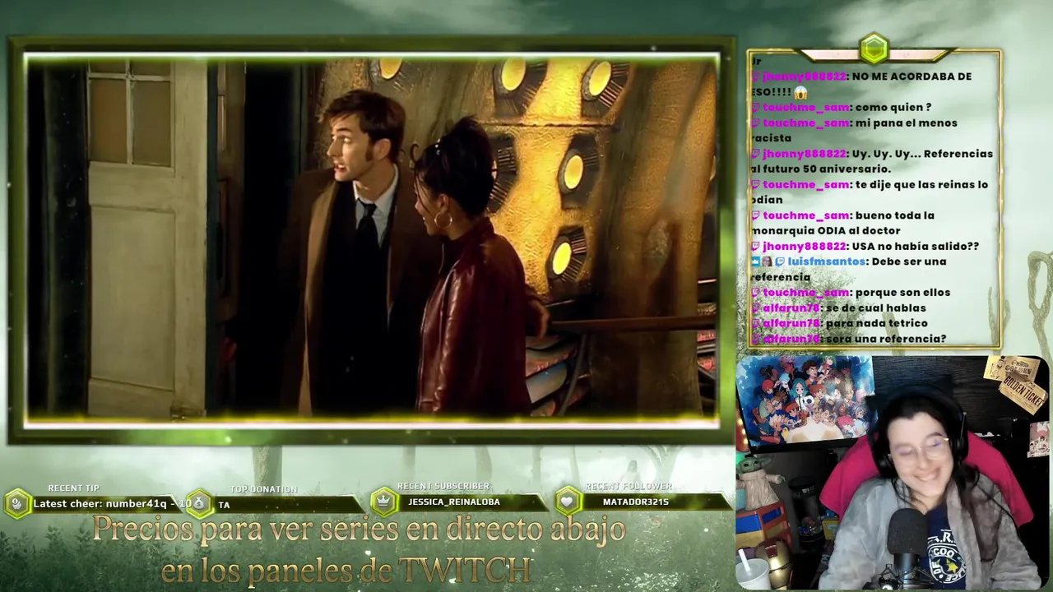The image size is (1053, 592).
Task: Click Twitch badge before 'USA no había salido??'
Action: [755, 247]
